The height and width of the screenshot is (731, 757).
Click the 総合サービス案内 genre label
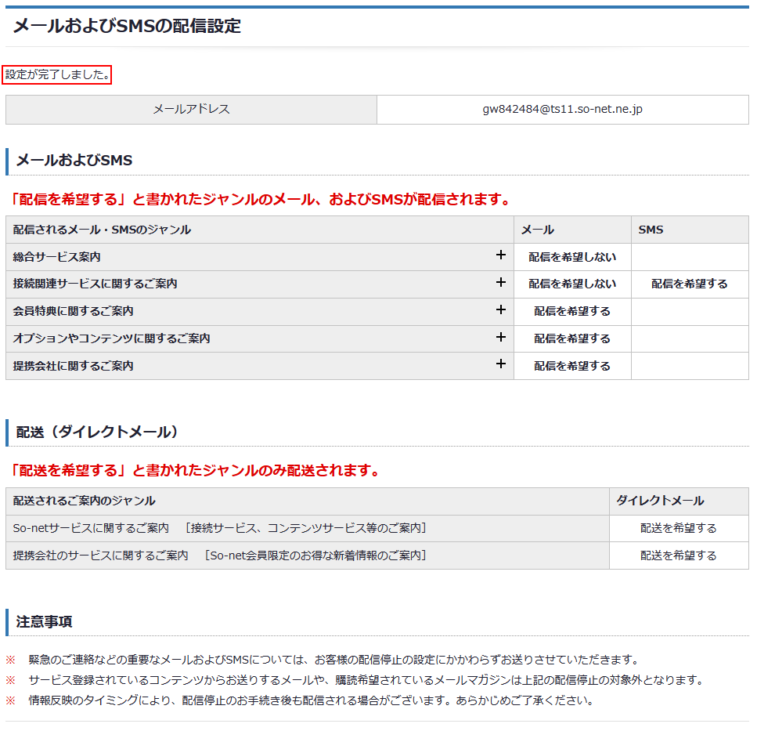click(57, 257)
